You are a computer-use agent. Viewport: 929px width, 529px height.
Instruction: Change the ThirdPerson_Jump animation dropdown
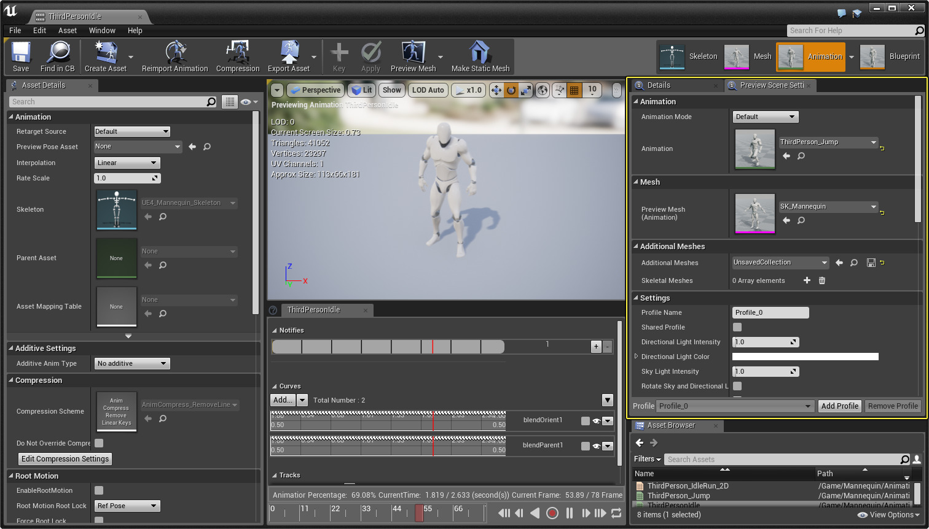pos(828,142)
